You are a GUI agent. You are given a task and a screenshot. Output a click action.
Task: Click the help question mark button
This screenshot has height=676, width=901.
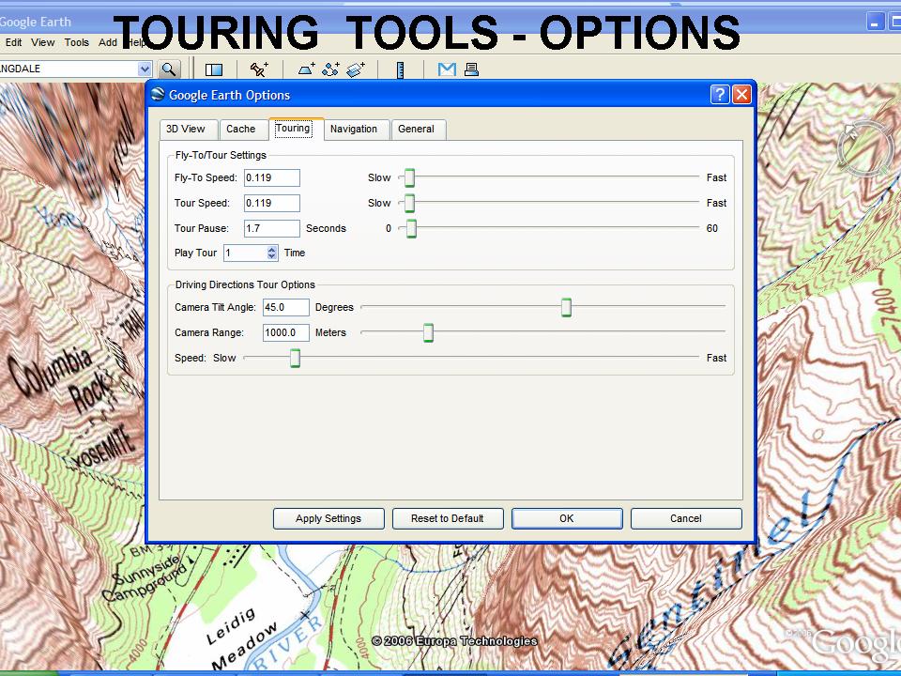click(x=720, y=94)
